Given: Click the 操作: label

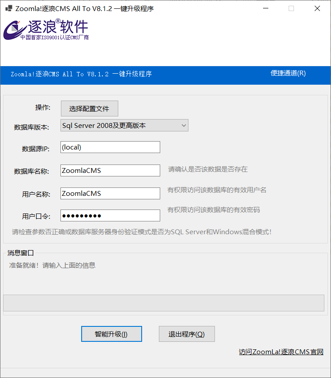Looking at the screenshot, I should coord(43,107).
